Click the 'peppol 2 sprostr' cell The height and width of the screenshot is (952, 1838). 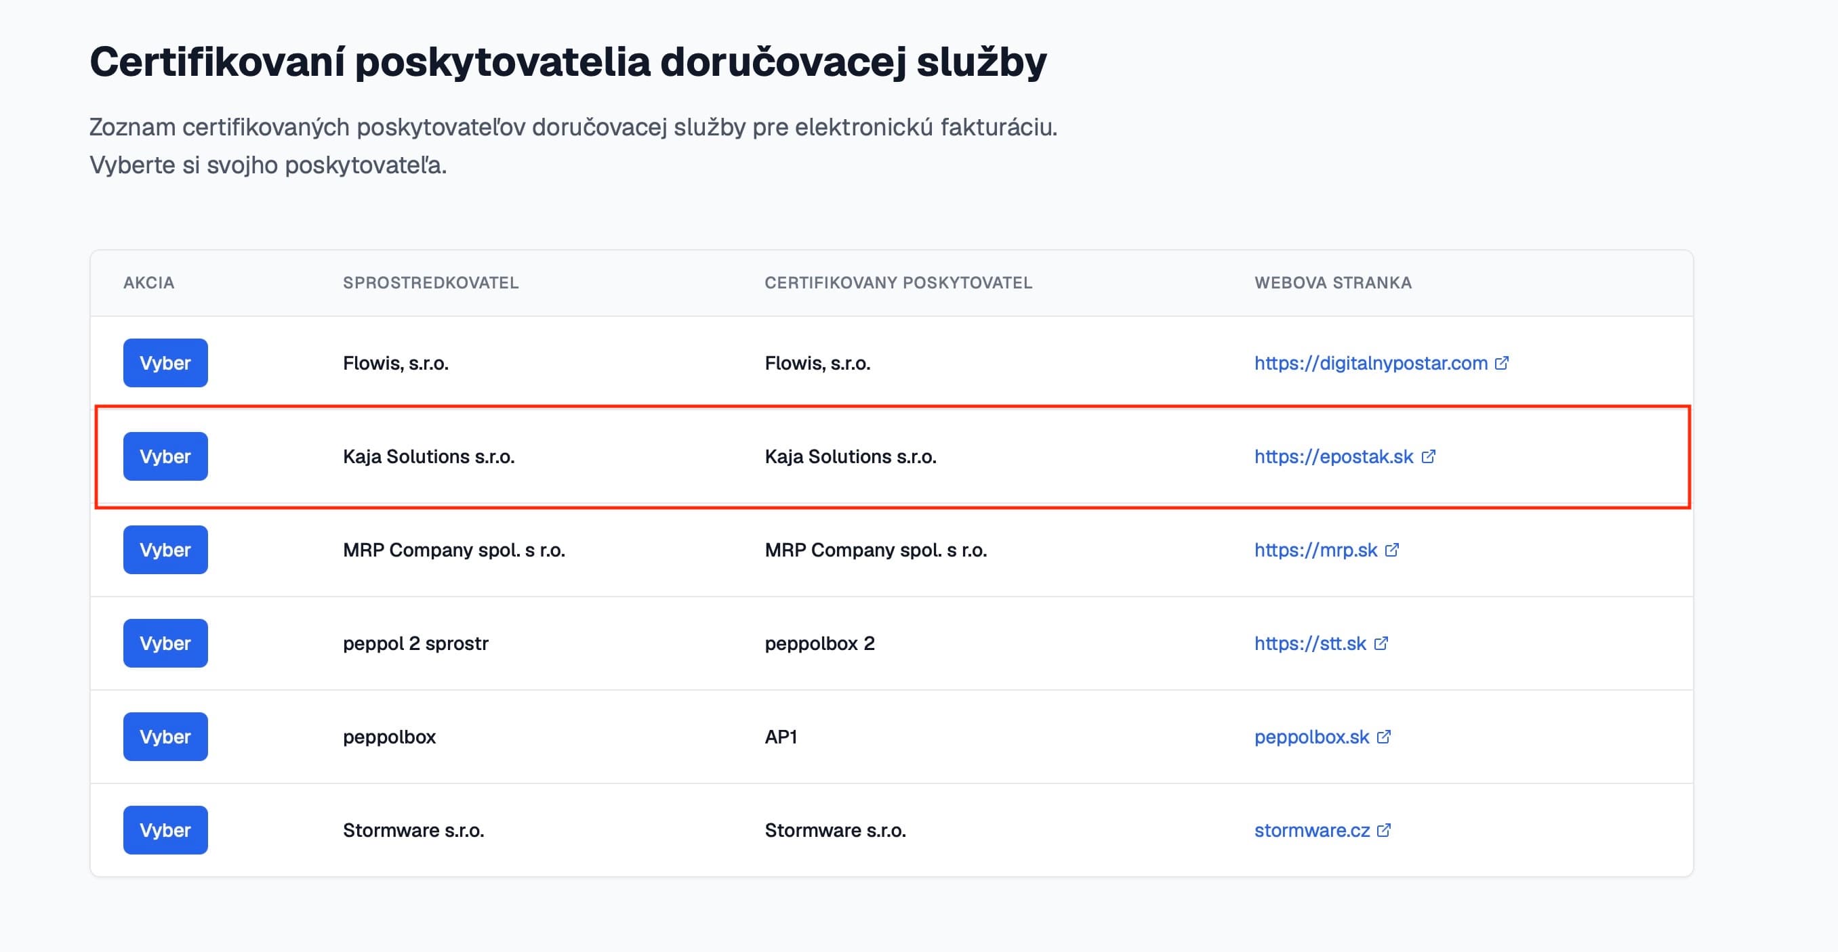(415, 643)
